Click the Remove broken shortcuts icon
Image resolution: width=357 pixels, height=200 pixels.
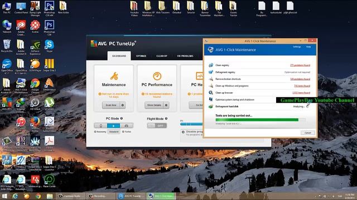coord(211,79)
